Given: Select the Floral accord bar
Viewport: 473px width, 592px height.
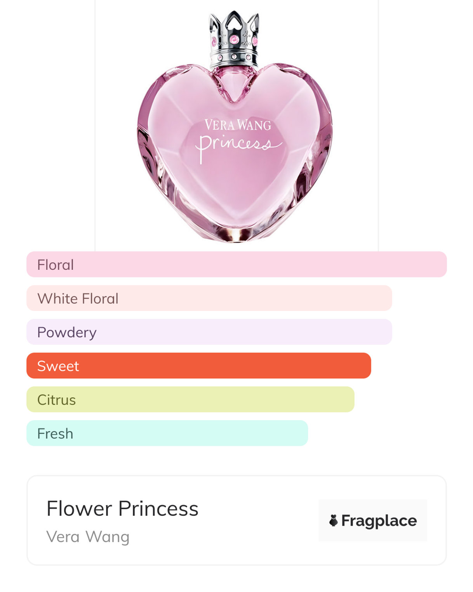Looking at the screenshot, I should (x=237, y=264).
